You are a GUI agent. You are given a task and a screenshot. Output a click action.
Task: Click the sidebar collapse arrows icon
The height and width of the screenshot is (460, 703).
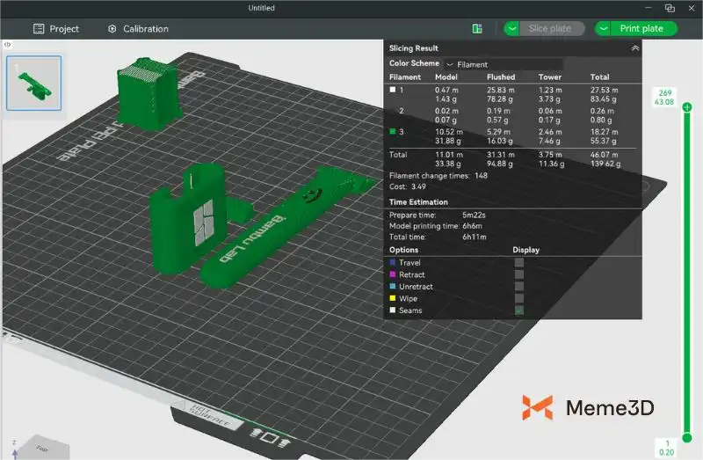click(x=8, y=44)
